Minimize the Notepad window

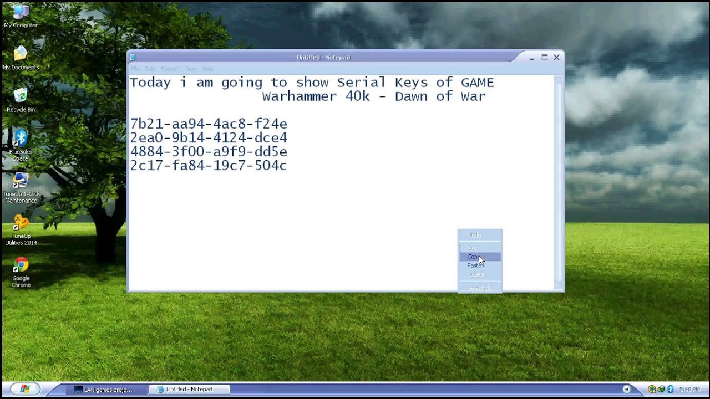532,57
